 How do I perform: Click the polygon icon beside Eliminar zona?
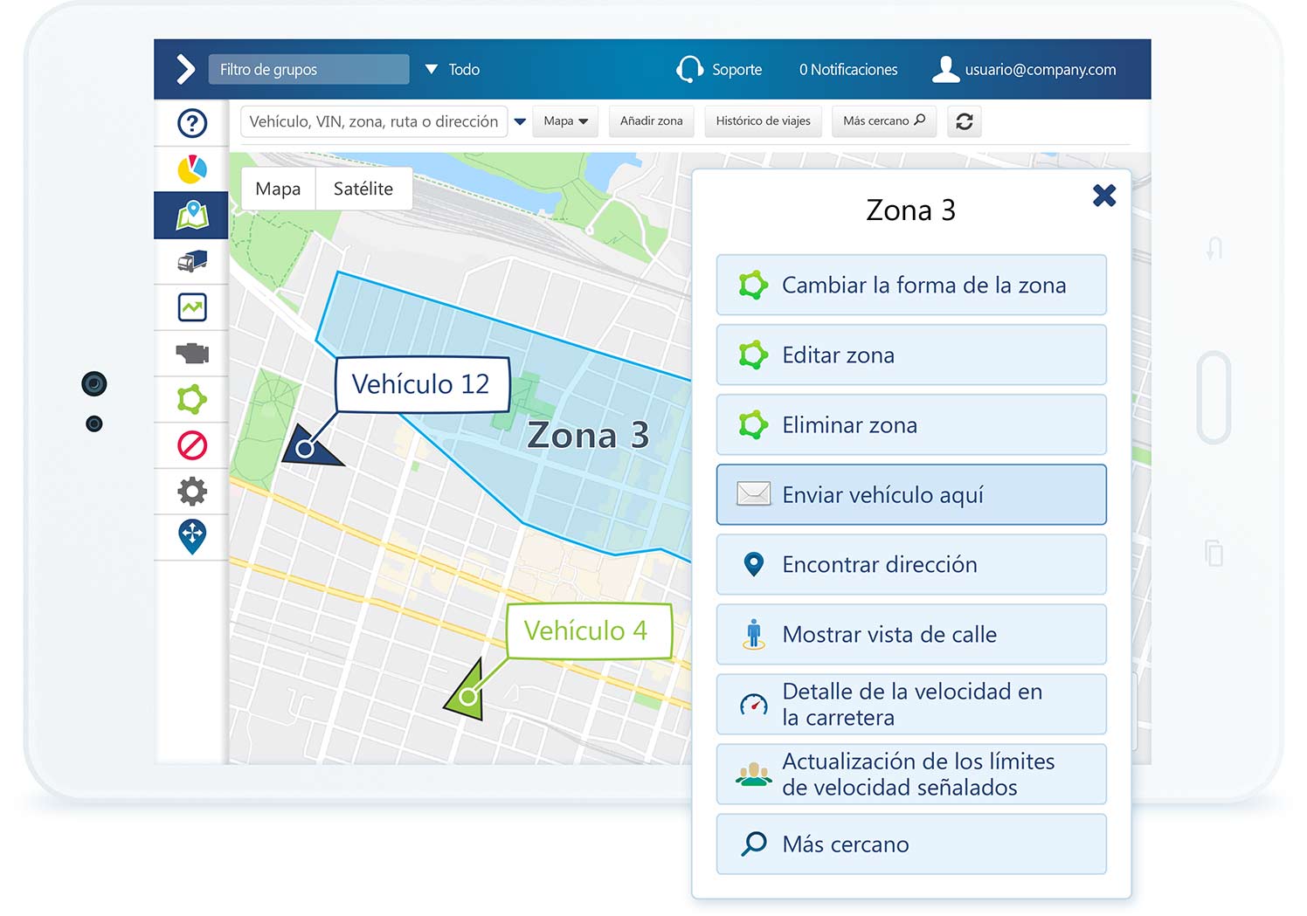(753, 424)
